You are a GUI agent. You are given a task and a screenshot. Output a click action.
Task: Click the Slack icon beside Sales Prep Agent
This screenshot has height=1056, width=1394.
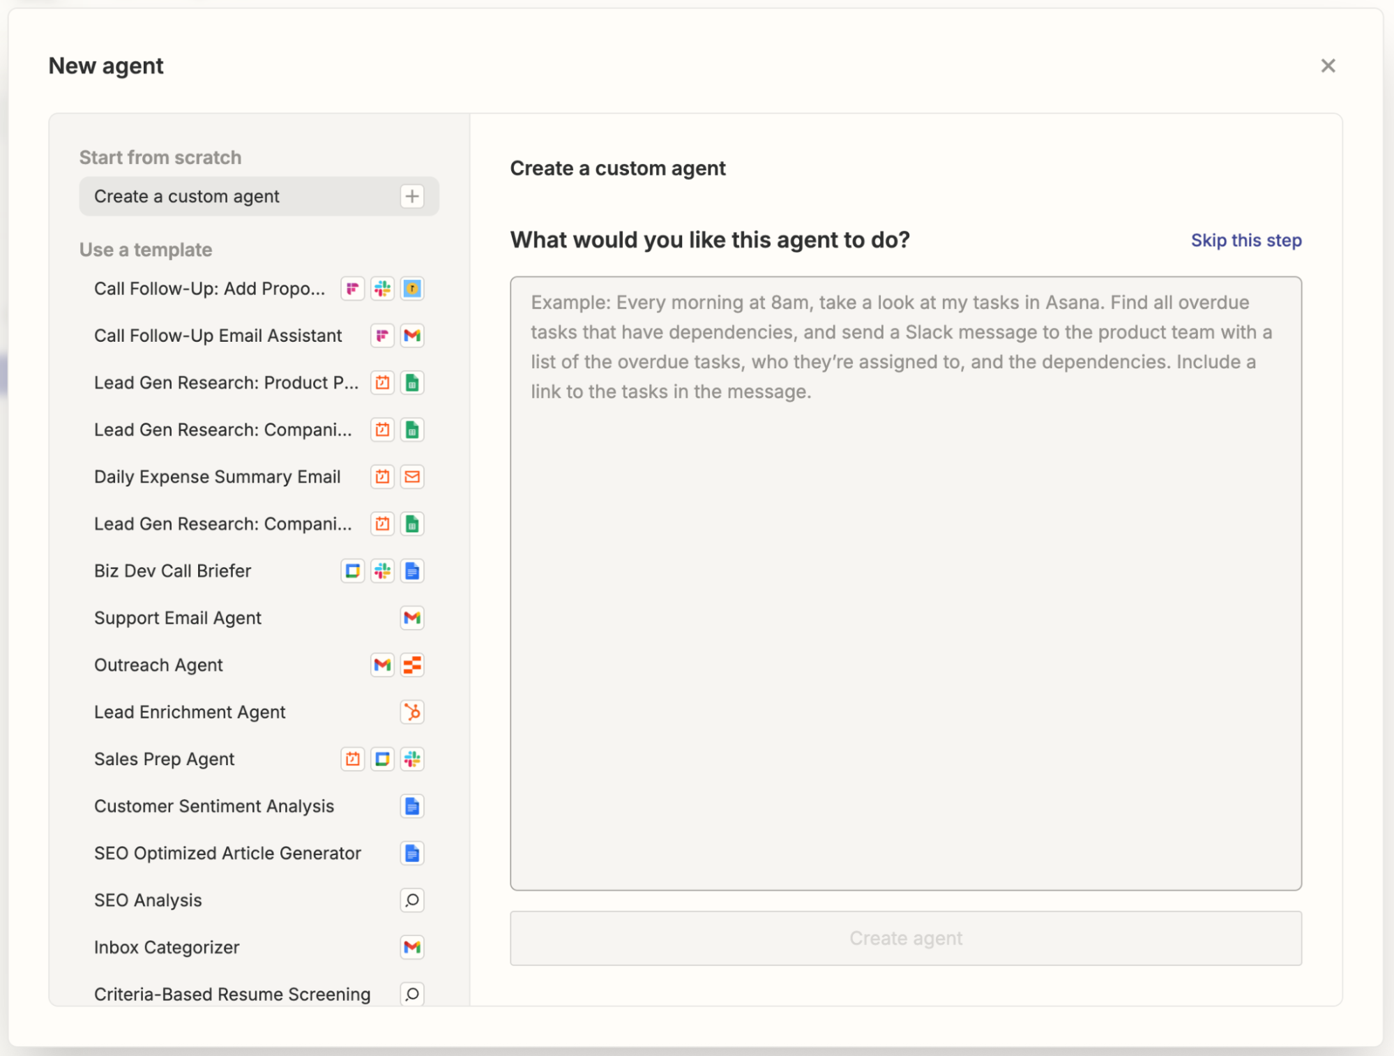[x=411, y=759]
